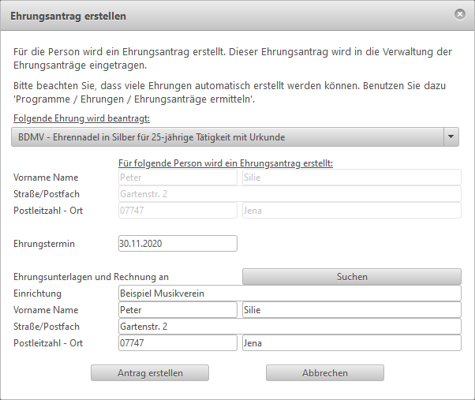Click the disabled Name field Silie at top
The image size is (475, 400).
(x=352, y=178)
